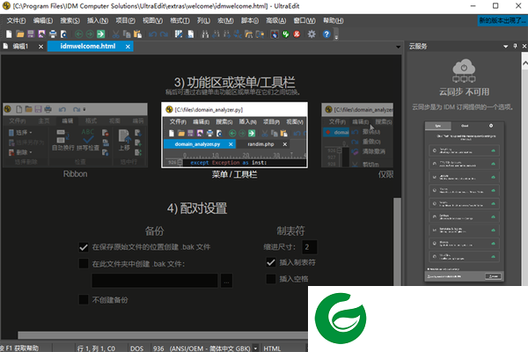Image resolution: width=528 pixels, height=352 pixels.
Task: Enable the '插入空格' checkbox
Action: point(271,279)
